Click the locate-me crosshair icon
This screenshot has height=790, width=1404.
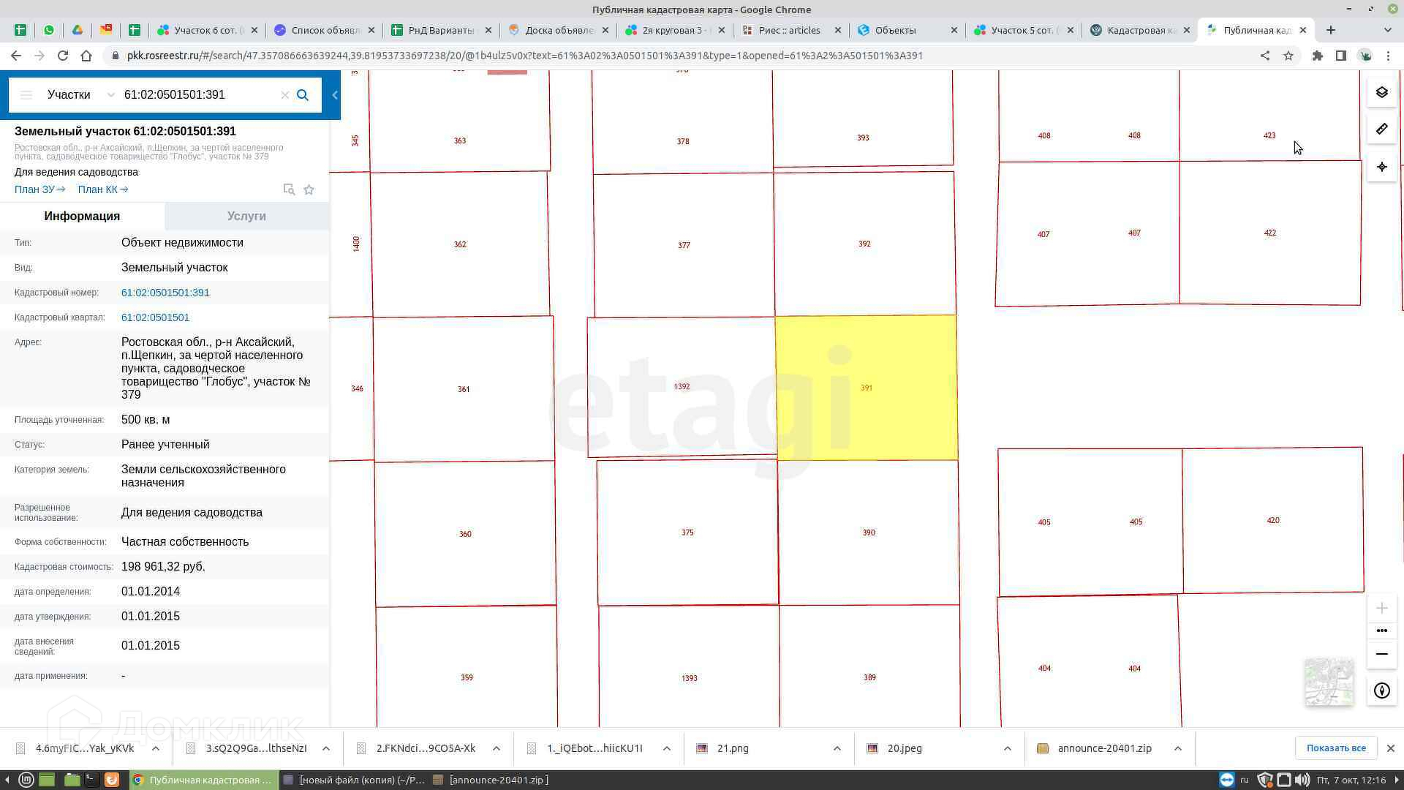click(1381, 167)
